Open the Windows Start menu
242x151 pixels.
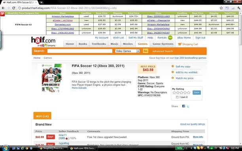[5, 148]
